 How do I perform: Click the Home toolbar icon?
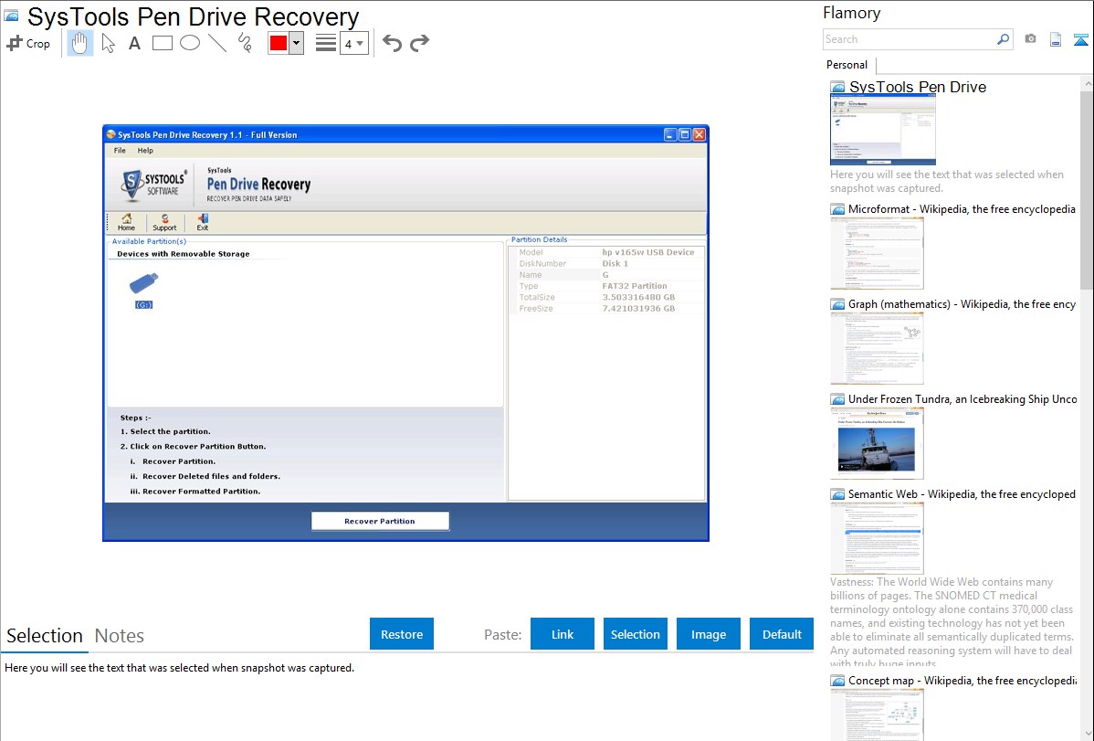126,222
